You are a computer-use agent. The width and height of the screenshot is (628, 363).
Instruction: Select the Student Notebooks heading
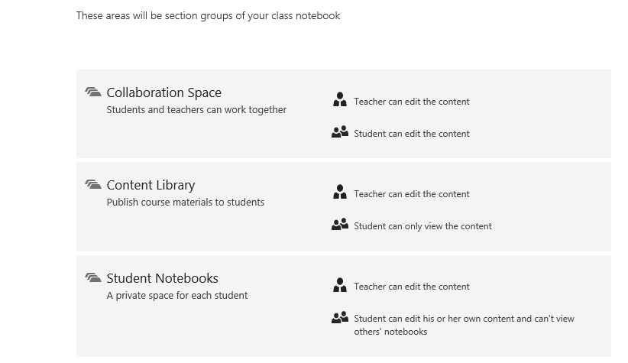coord(162,278)
